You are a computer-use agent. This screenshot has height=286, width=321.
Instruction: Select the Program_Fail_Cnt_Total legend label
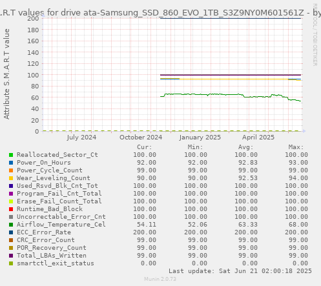(59, 194)
